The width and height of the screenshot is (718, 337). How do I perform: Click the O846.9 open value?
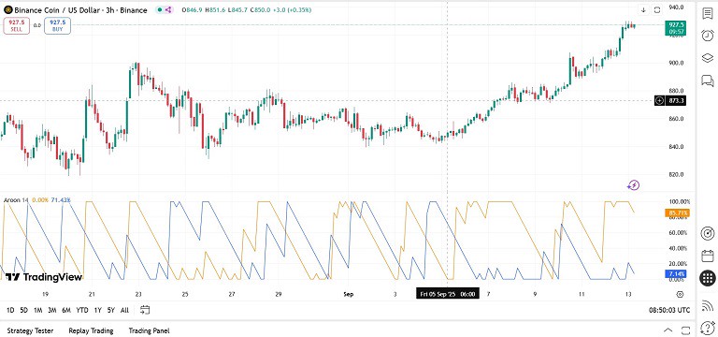pyautogui.click(x=193, y=9)
